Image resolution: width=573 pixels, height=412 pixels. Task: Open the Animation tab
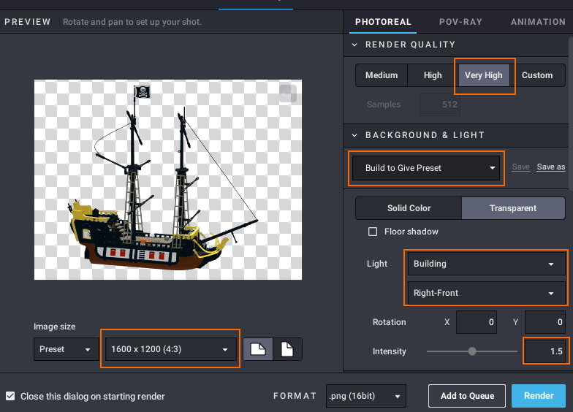[538, 22]
